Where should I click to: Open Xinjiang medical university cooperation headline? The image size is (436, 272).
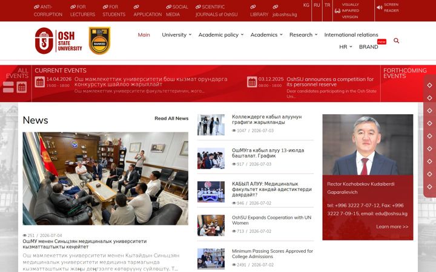click(85, 244)
